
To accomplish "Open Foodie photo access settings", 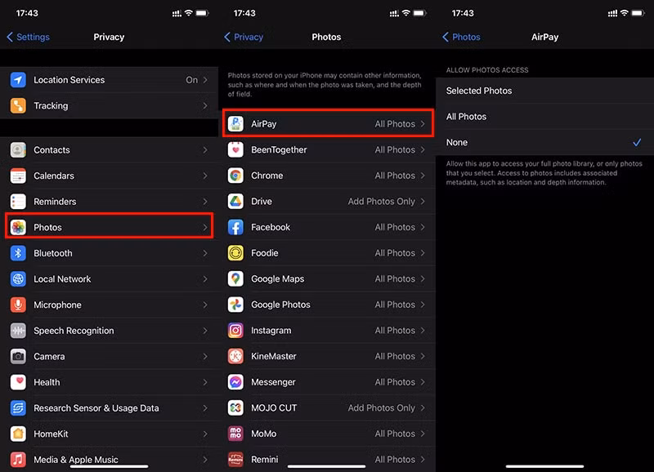I will click(327, 253).
